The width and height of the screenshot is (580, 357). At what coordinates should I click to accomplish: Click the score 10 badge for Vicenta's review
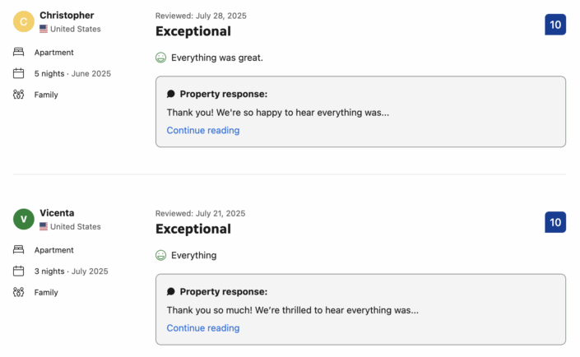point(555,222)
